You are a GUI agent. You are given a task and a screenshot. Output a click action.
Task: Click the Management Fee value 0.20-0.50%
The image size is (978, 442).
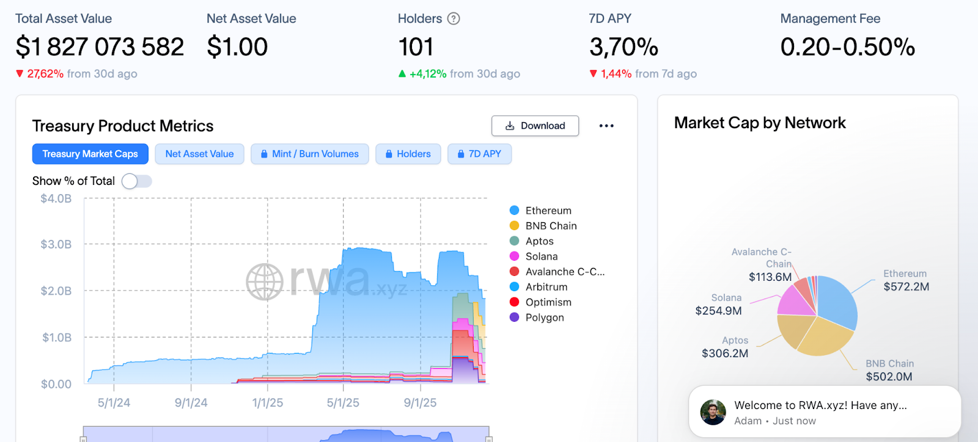pyautogui.click(x=848, y=47)
